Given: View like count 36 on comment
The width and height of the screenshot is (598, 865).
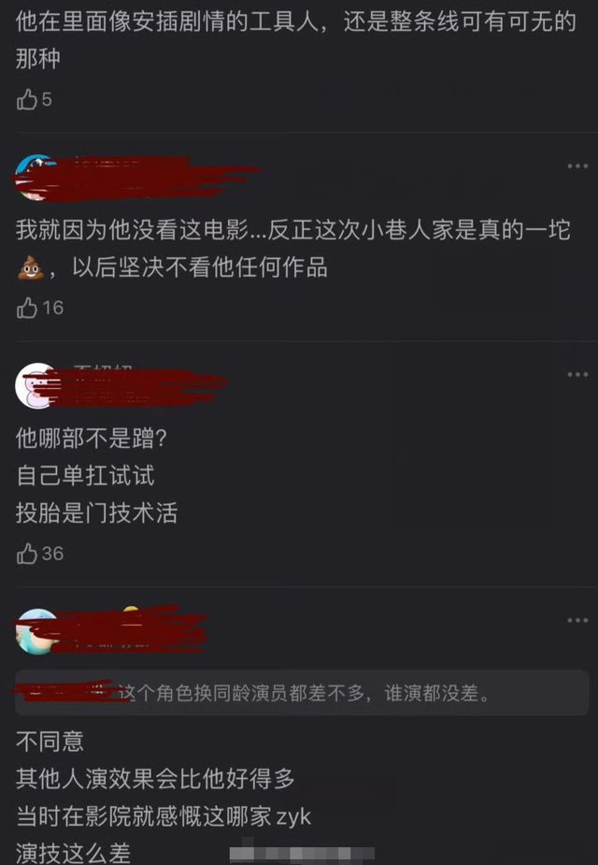Looking at the screenshot, I should click(52, 554).
